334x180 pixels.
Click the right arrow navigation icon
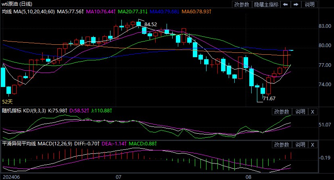click(296, 4)
